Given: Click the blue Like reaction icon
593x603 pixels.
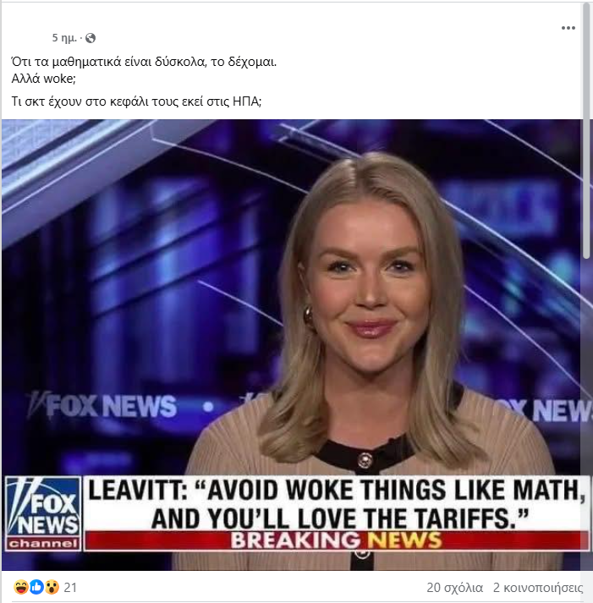Looking at the screenshot, I should (36, 587).
